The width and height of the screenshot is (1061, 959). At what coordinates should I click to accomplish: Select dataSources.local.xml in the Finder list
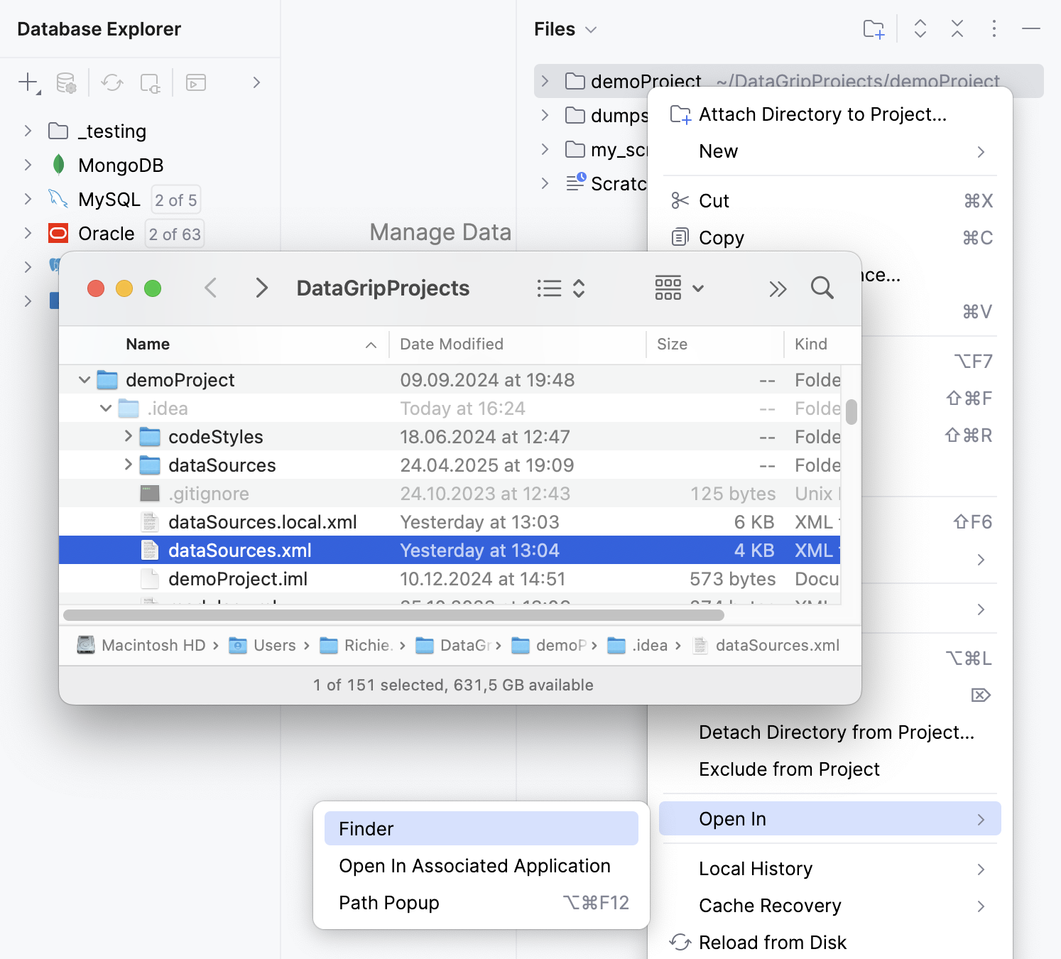262,521
